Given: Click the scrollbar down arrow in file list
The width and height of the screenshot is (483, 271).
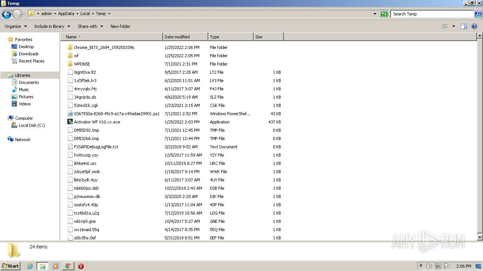Looking at the screenshot, I should pos(480,238).
